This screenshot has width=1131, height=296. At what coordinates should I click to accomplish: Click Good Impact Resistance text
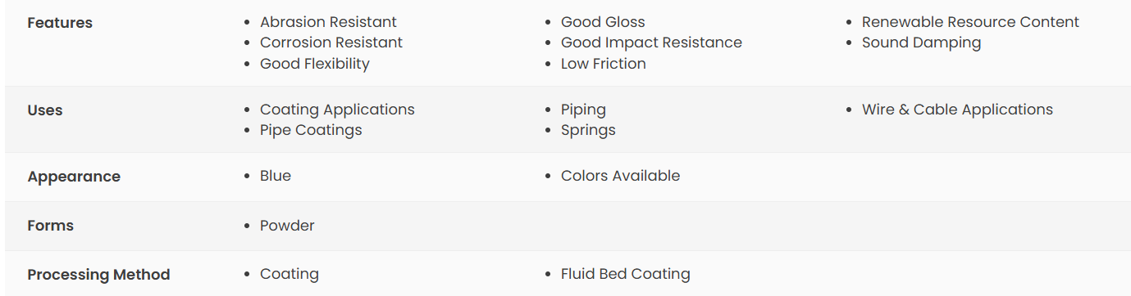click(651, 43)
